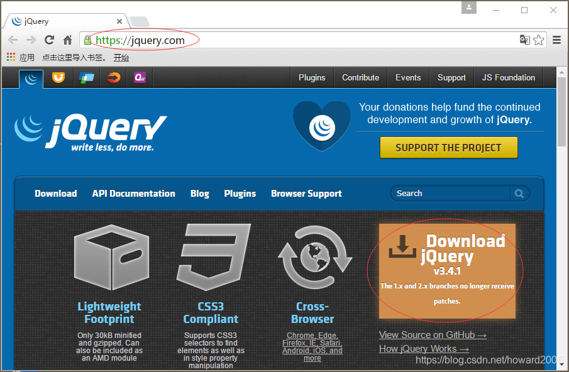Open Plugins in the blue menu bar
This screenshot has height=372, width=569.
coord(240,194)
